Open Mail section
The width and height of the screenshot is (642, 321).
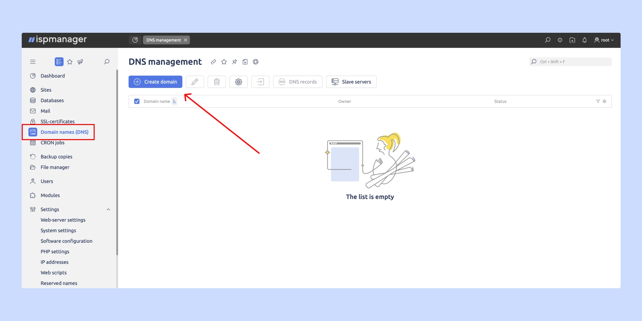click(x=45, y=111)
